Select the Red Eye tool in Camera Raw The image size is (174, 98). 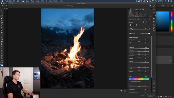[x=154, y=25]
